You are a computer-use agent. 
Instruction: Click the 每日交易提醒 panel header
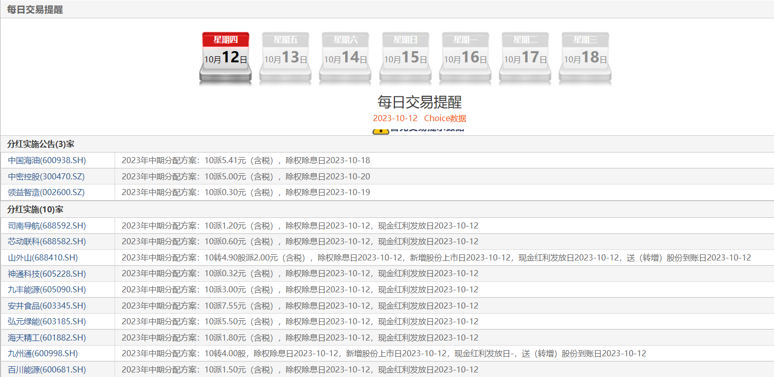point(35,10)
